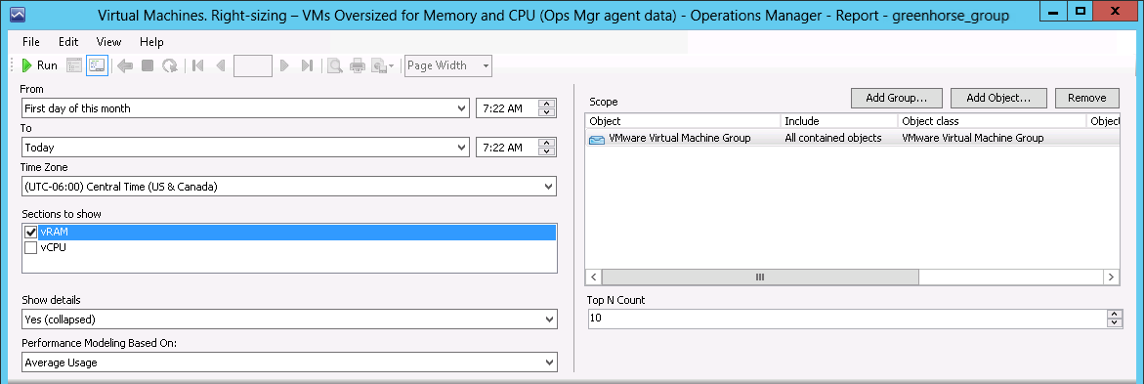Go to last page using toolbar icon

tap(307, 65)
